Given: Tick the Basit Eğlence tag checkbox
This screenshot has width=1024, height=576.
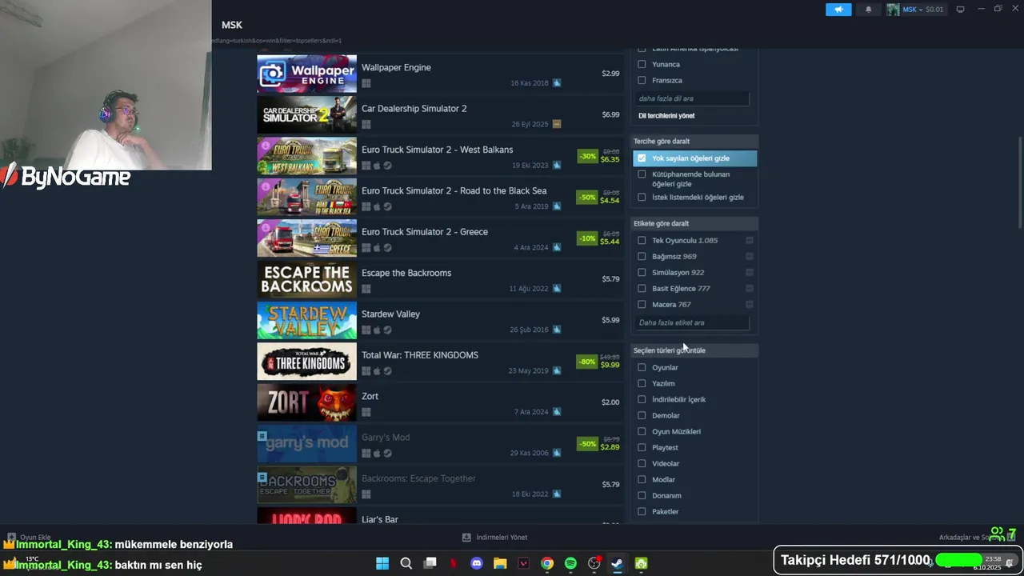Looking at the screenshot, I should point(642,288).
